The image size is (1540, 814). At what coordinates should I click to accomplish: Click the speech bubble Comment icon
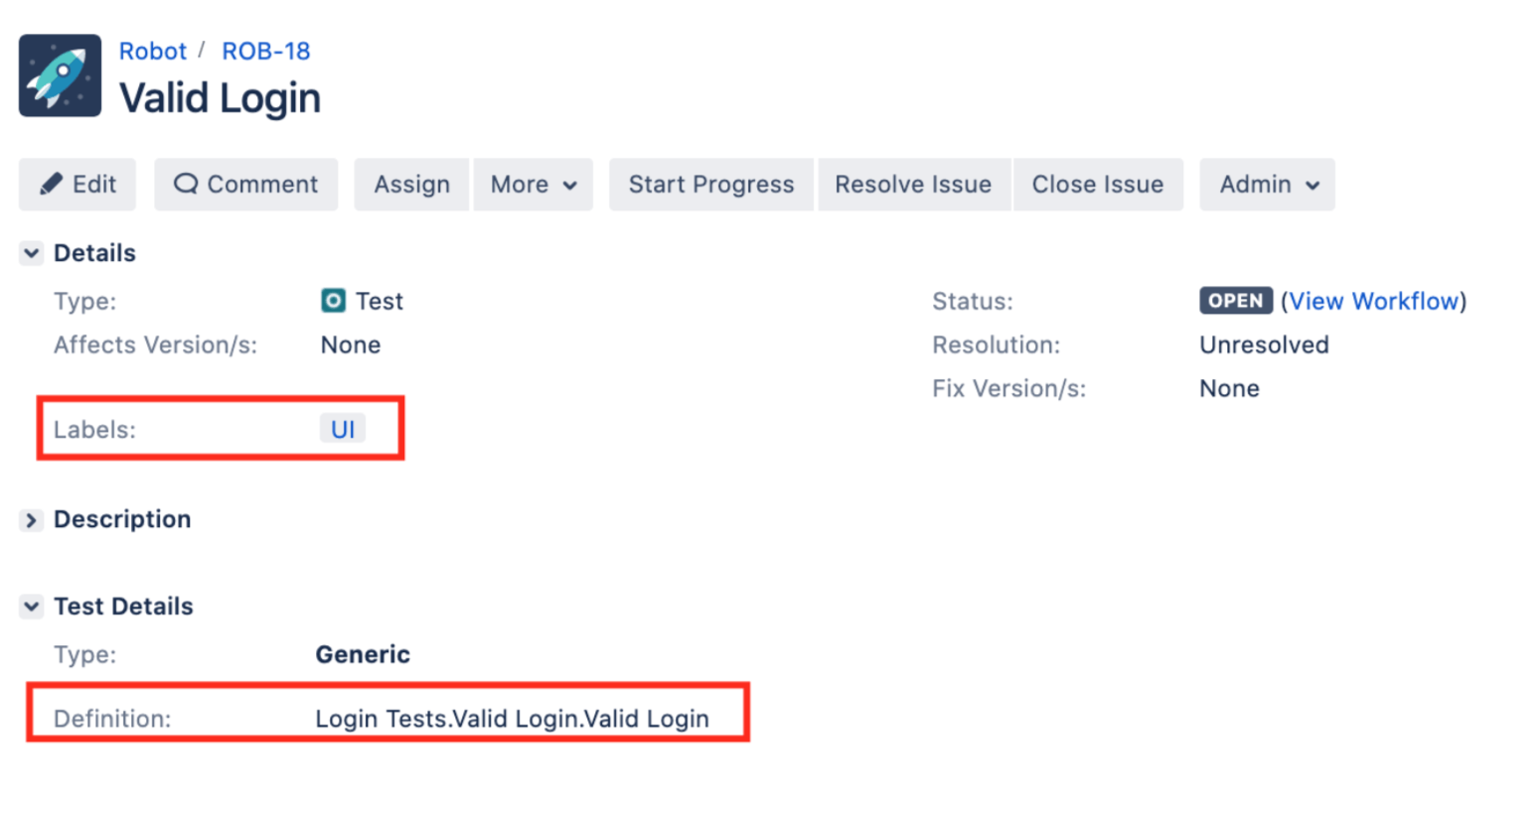click(x=186, y=185)
